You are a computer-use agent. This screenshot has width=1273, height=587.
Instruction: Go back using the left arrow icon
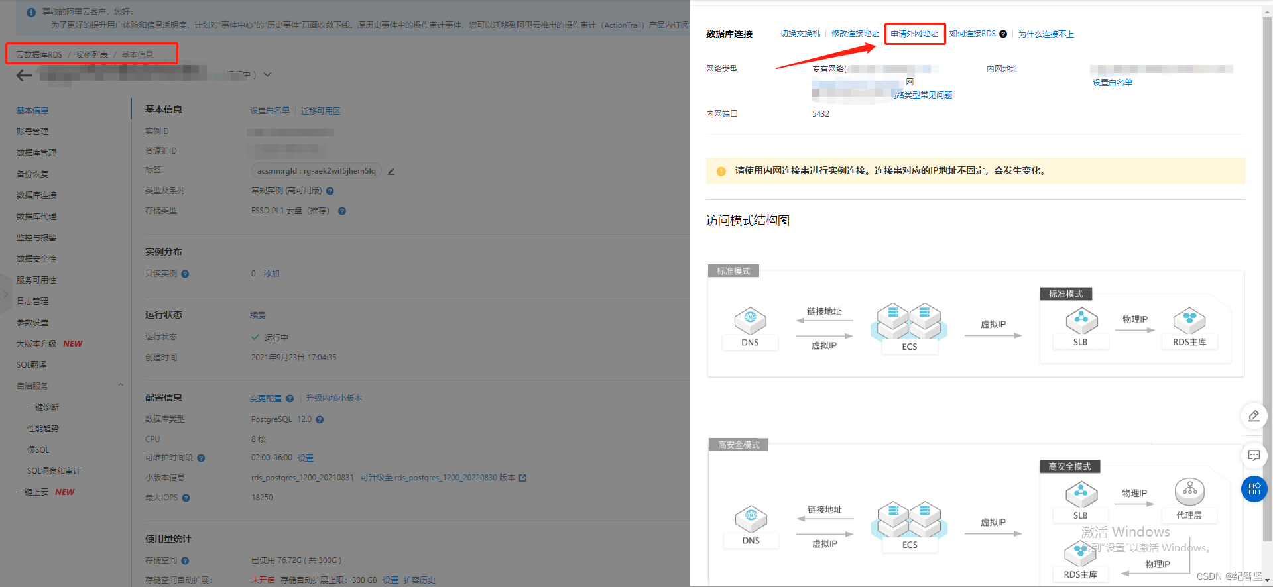pos(25,76)
